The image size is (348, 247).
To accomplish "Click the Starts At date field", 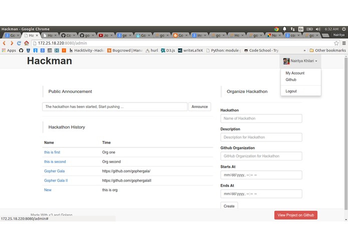I will tap(261, 175).
